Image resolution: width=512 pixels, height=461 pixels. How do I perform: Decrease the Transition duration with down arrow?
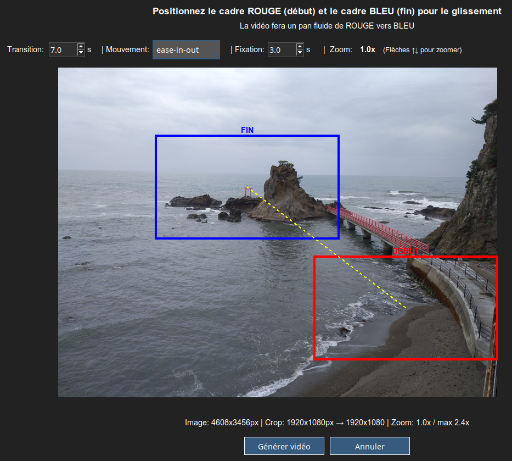pos(81,53)
